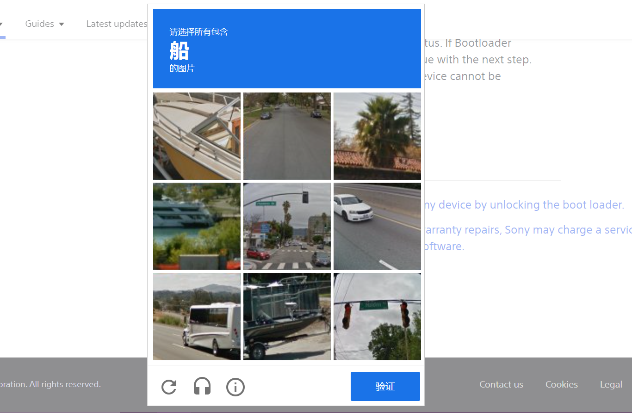Click the reload challenge icon
The width and height of the screenshot is (632, 413).
pos(169,387)
